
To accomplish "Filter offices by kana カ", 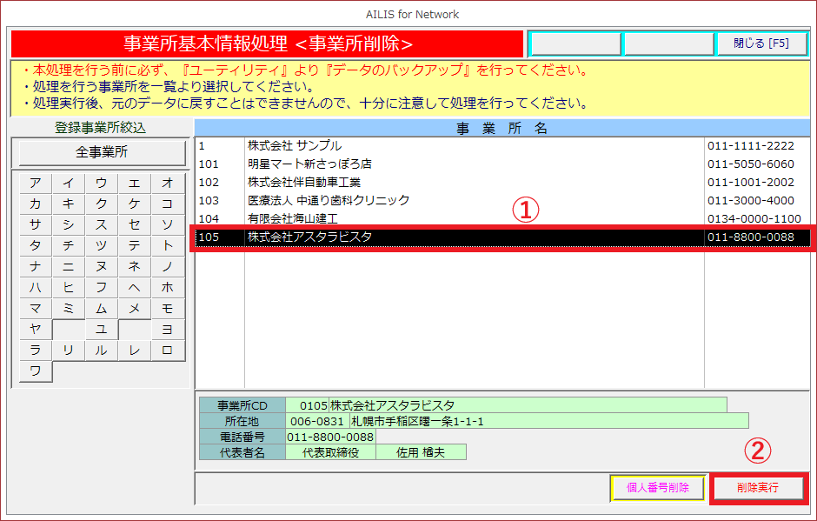I will [36, 204].
